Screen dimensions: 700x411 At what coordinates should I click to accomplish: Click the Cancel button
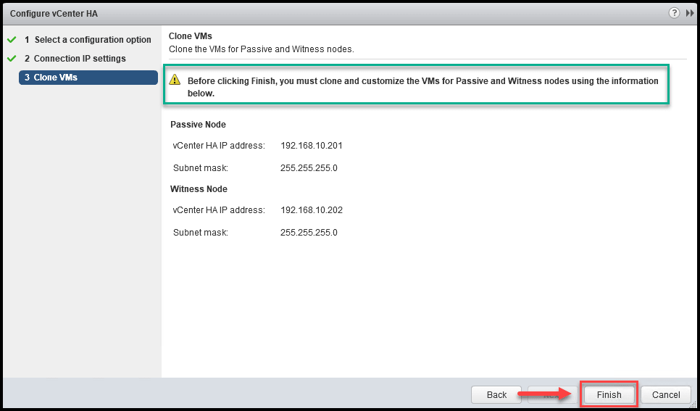pos(666,394)
